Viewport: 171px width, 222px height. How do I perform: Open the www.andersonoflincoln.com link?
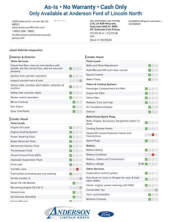pos(28,27)
